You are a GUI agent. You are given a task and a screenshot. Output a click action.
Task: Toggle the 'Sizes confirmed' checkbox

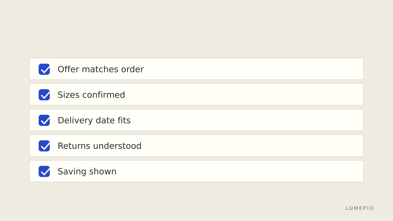(44, 95)
